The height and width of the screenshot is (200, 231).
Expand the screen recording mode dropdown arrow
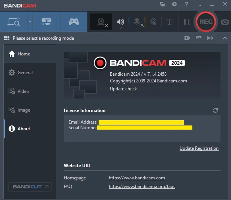click(30, 22)
